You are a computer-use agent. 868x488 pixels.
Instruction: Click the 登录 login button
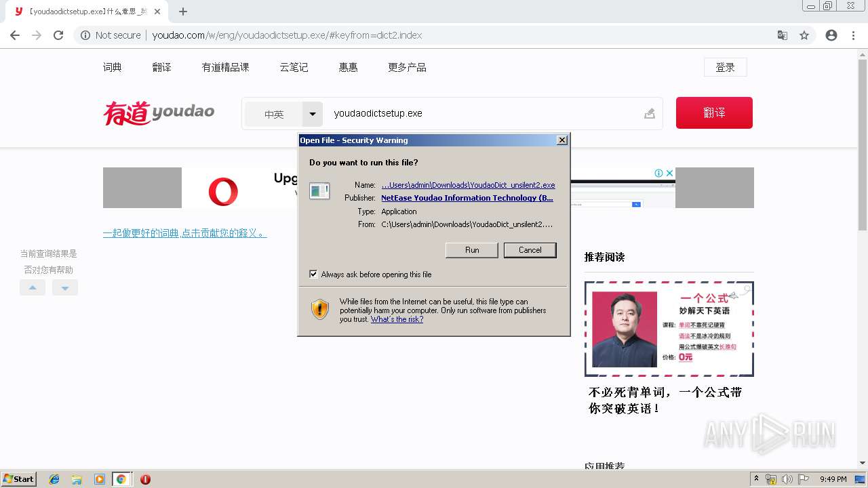725,67
